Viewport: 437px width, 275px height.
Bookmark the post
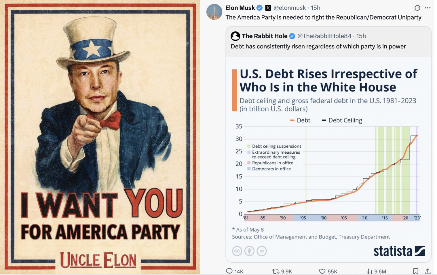coord(416,271)
